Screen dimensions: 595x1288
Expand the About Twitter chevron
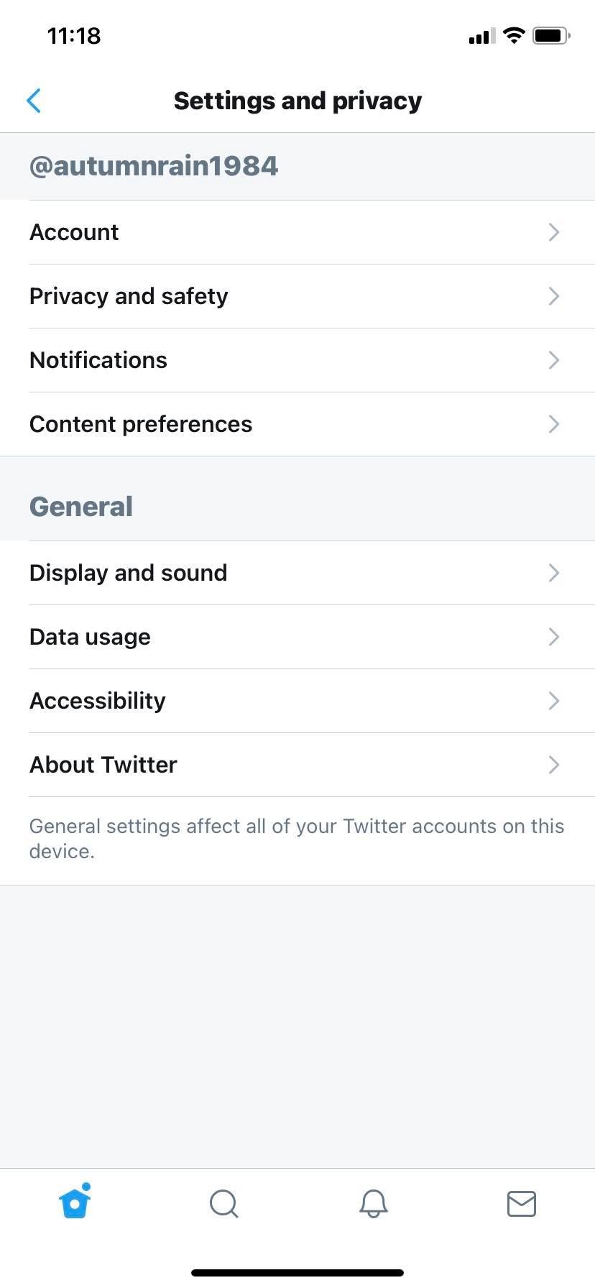click(553, 765)
